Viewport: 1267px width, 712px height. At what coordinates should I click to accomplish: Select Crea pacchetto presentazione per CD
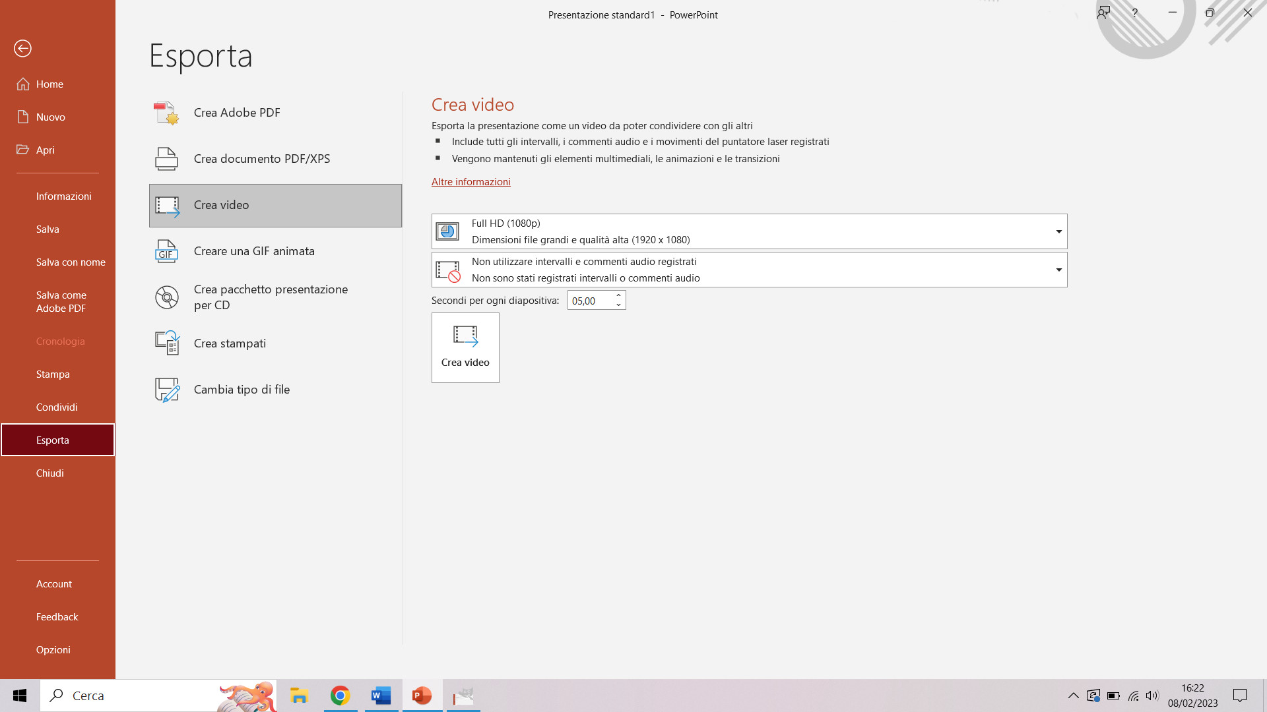click(x=270, y=297)
